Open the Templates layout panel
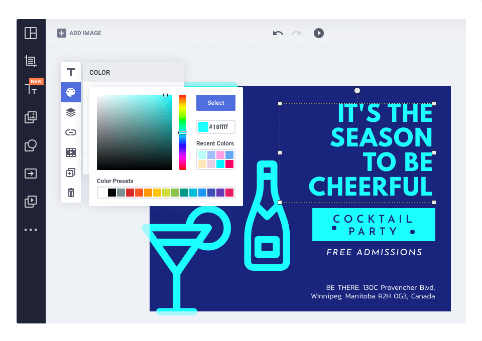Image resolution: width=482 pixels, height=341 pixels. coord(31,33)
